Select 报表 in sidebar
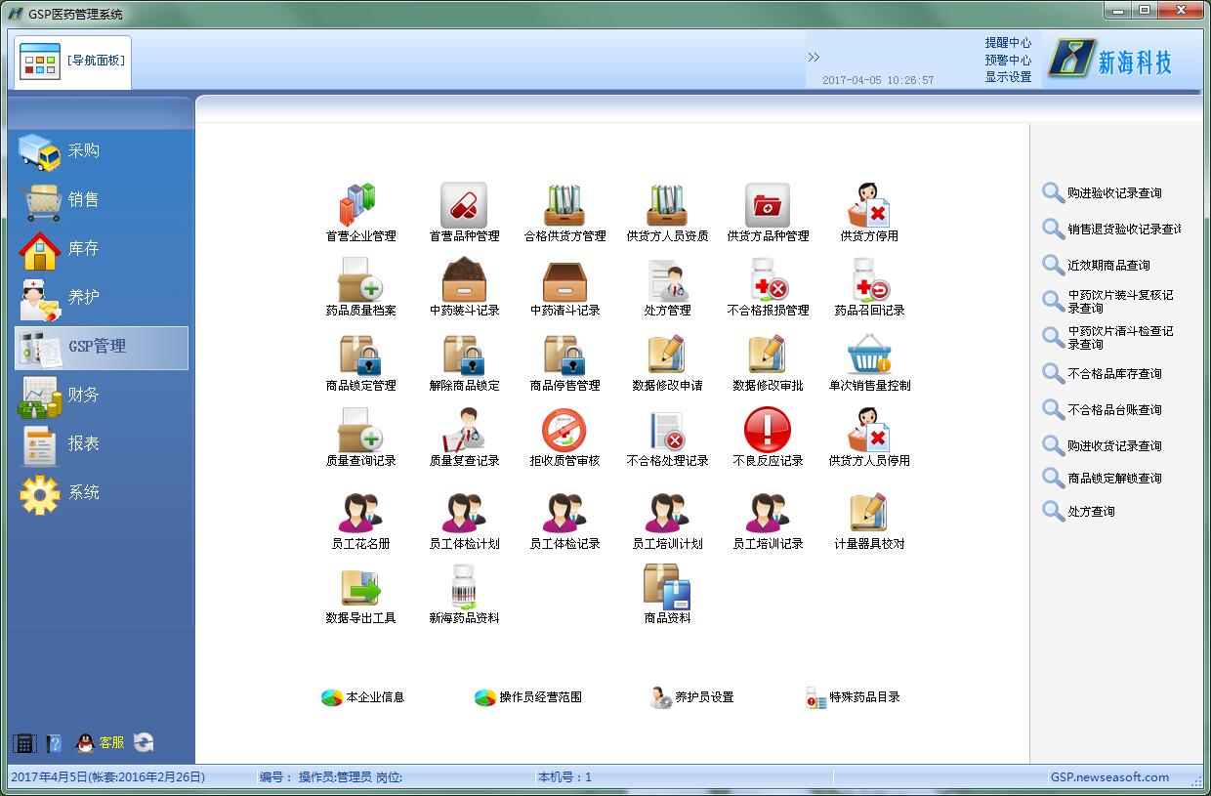The image size is (1211, 796). [x=102, y=444]
